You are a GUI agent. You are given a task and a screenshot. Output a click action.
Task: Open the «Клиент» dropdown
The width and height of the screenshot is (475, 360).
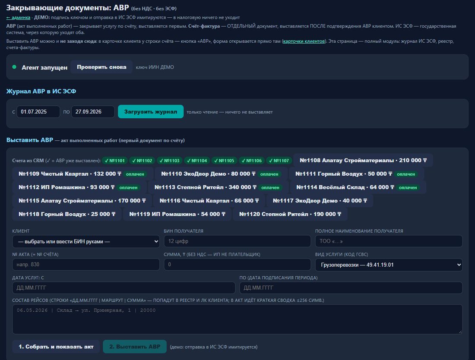pos(86,241)
